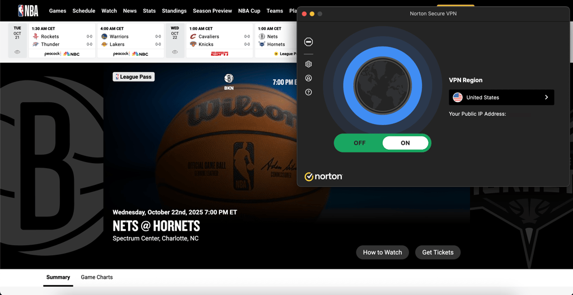Open the Schedule menu item

[x=84, y=11]
